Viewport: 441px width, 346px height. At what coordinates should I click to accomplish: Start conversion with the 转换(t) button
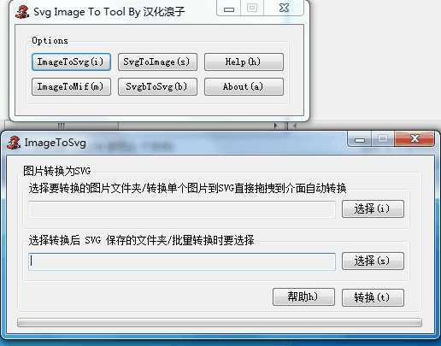pos(373,297)
